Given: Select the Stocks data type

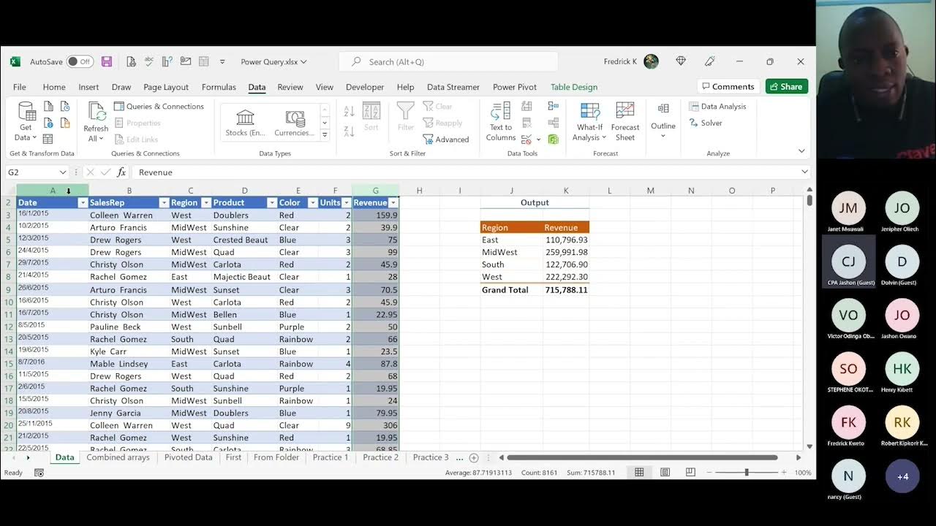Looking at the screenshot, I should [246, 123].
